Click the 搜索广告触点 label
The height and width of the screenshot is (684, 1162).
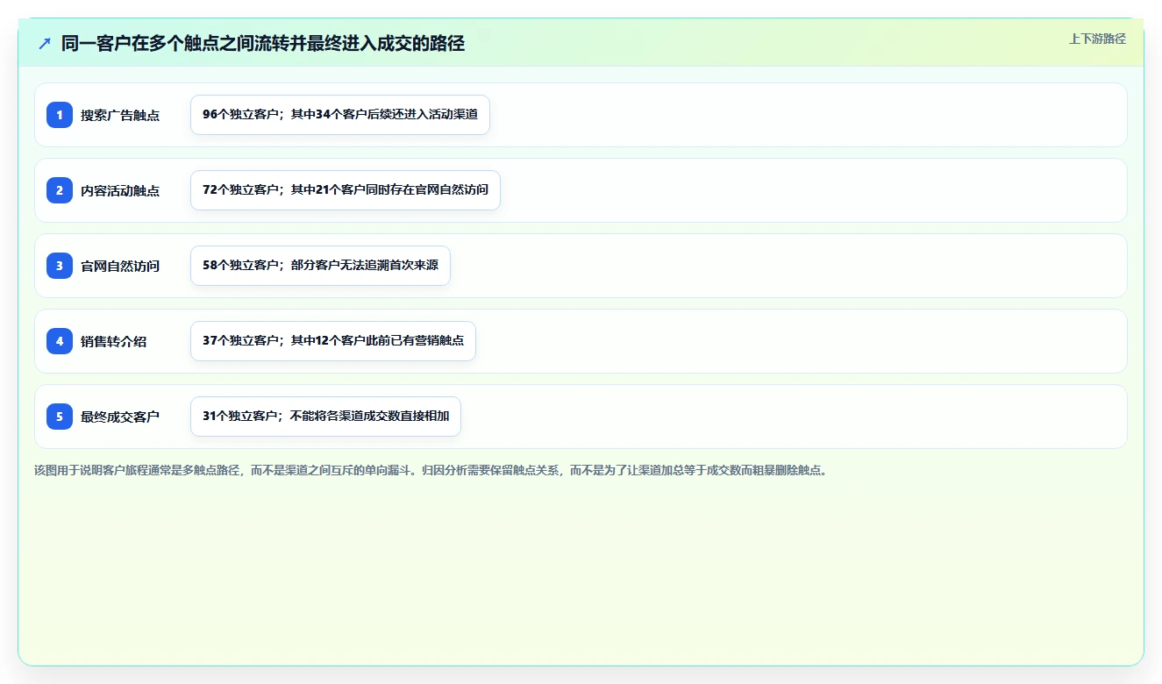pos(120,115)
